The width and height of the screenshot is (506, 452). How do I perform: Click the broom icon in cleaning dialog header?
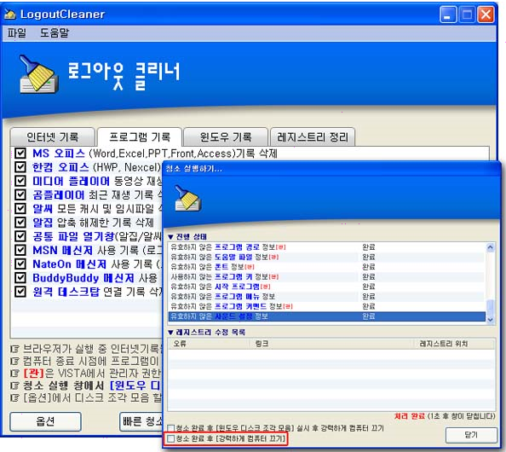pos(187,198)
